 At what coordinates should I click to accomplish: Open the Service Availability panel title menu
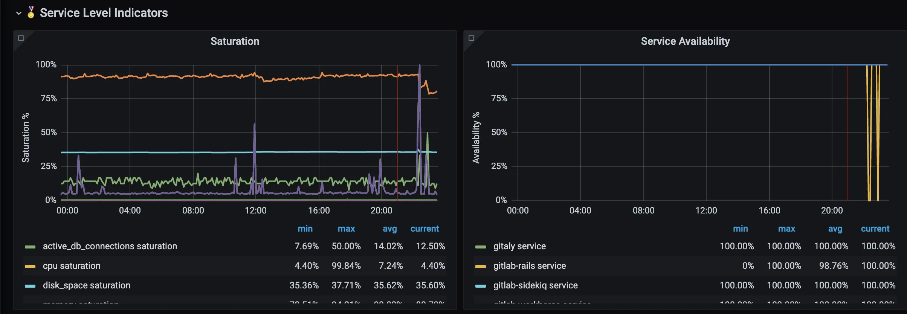tap(685, 41)
